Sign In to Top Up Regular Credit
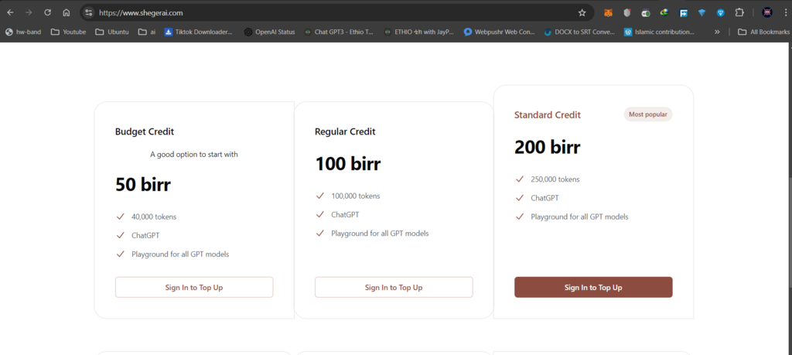This screenshot has height=355, width=792. pos(394,287)
